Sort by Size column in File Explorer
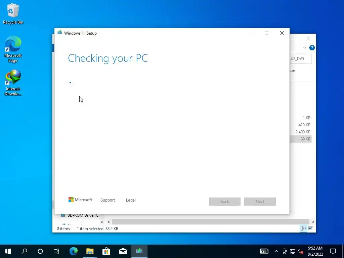The width and height of the screenshot is (344, 258). (293, 71)
